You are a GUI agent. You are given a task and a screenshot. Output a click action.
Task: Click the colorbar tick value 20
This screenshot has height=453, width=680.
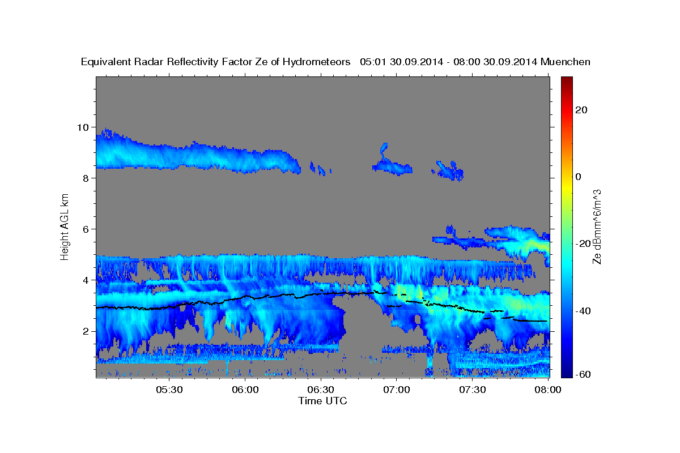(581, 110)
